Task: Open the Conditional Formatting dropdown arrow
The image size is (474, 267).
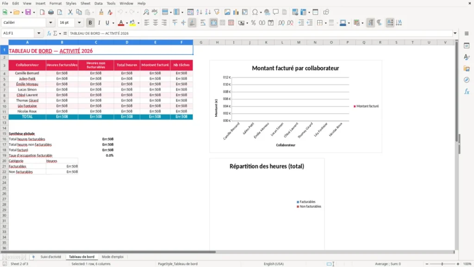Action: pos(362,23)
